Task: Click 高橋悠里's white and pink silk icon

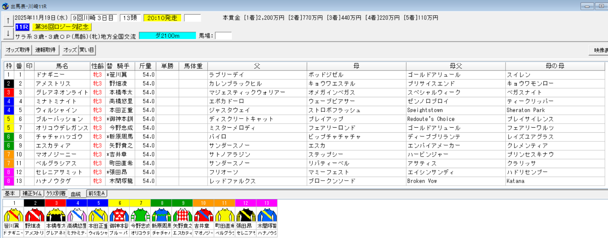Action: tap(77, 215)
